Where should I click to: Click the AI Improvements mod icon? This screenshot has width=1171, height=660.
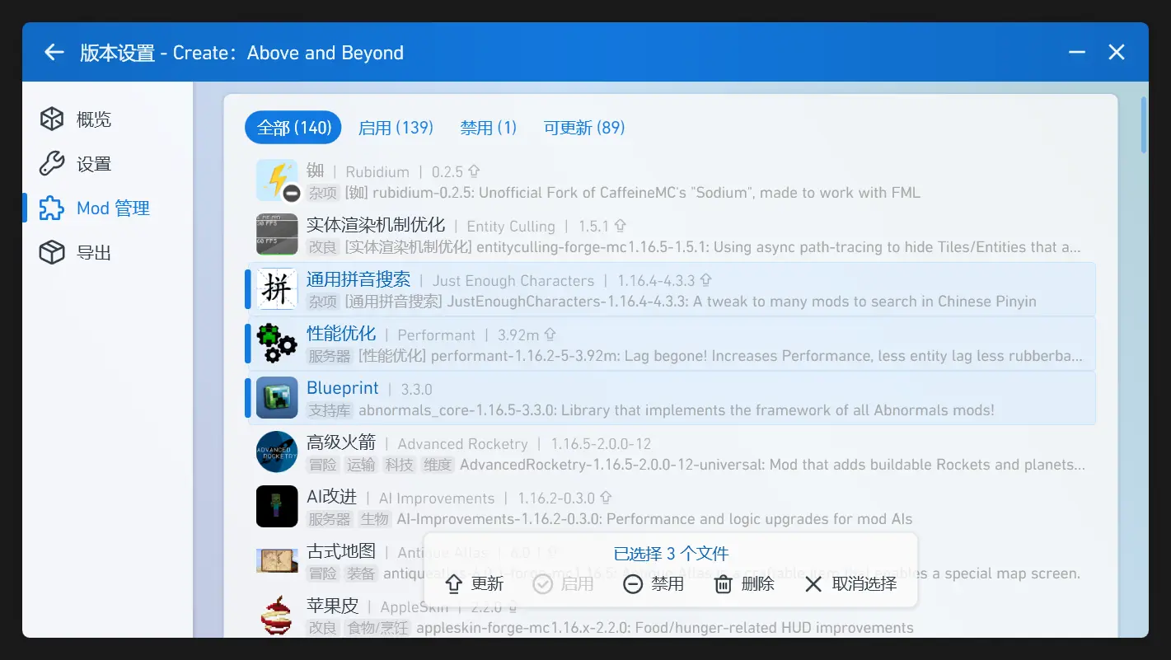[x=276, y=507]
